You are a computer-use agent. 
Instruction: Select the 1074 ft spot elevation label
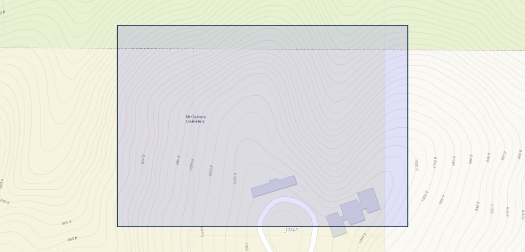(x=291, y=230)
